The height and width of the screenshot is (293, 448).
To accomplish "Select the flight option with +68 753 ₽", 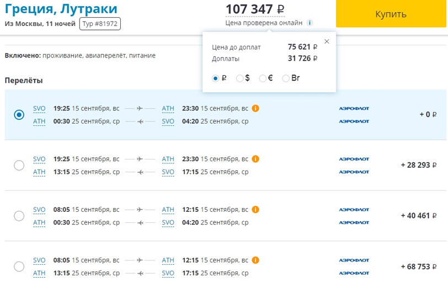I will (19, 267).
